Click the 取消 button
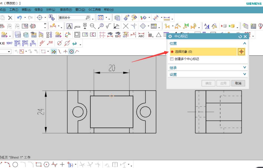Viewport: 263px width, 168px height. (x=238, y=83)
